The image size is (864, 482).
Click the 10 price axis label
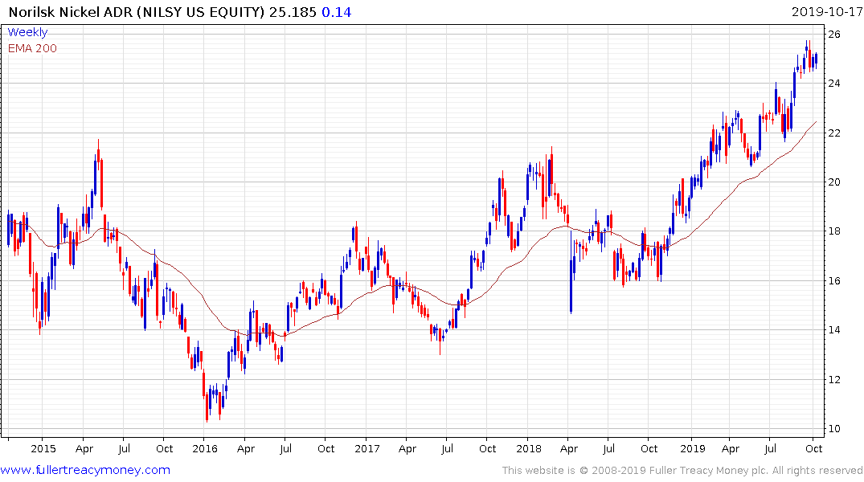[834, 428]
